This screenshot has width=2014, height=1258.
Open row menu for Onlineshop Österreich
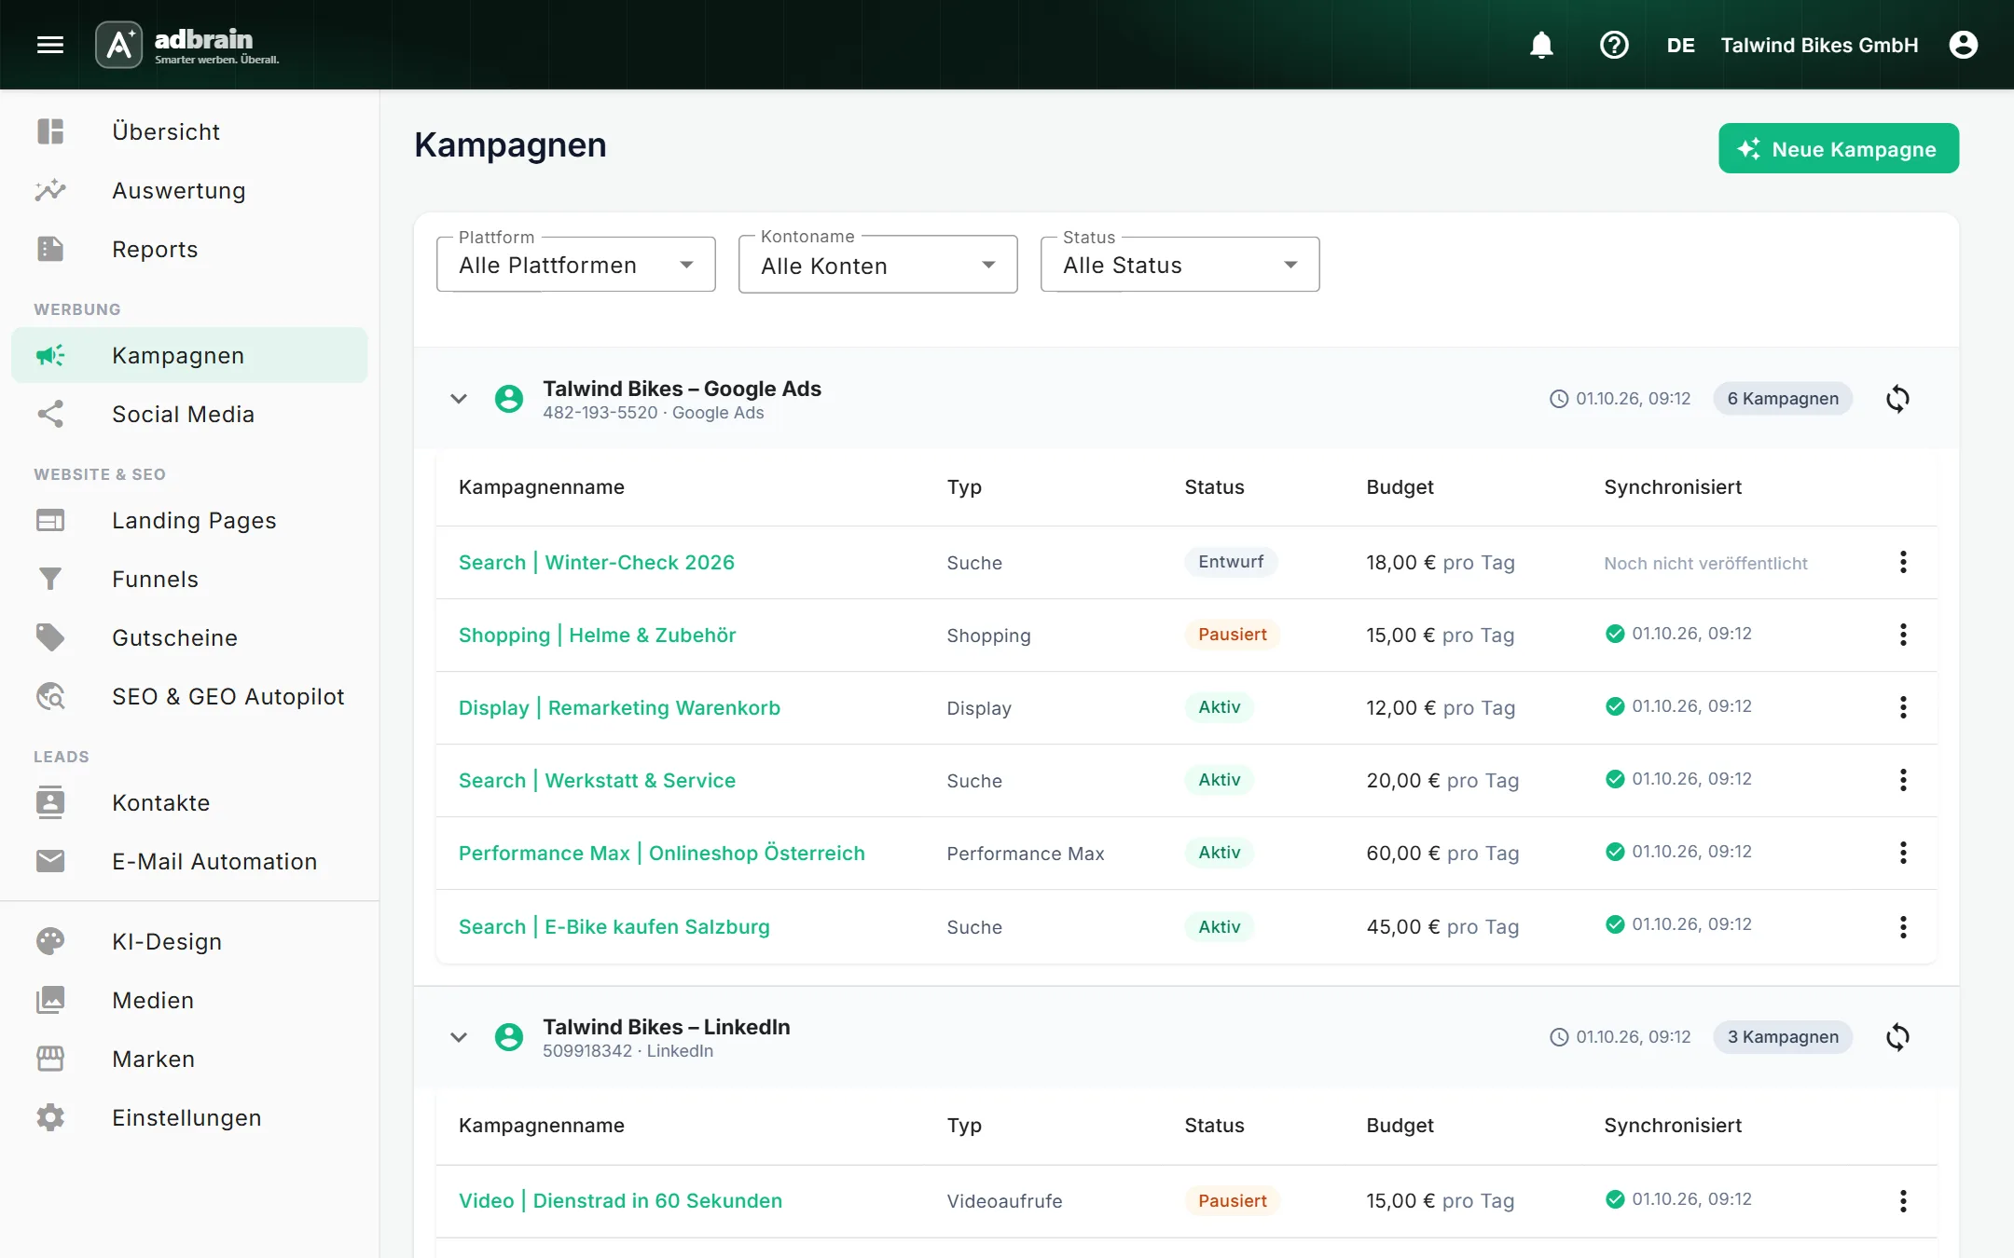coord(1903,853)
